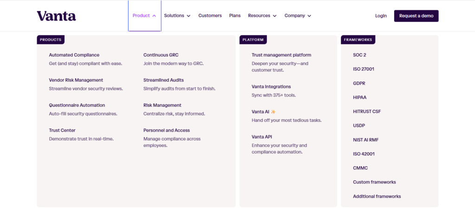475x211 pixels.
Task: Click the Request a demo button
Action: [416, 16]
